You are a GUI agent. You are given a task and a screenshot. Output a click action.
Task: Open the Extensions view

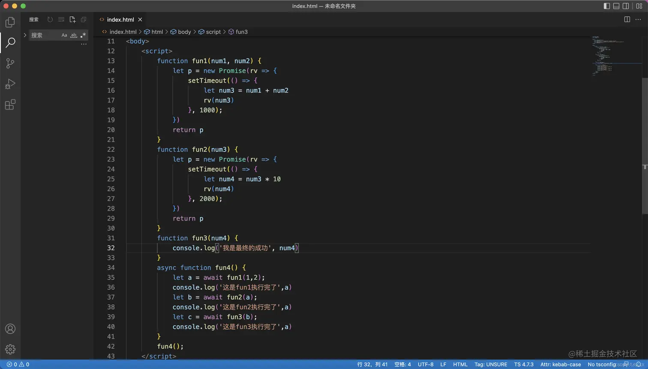point(10,104)
